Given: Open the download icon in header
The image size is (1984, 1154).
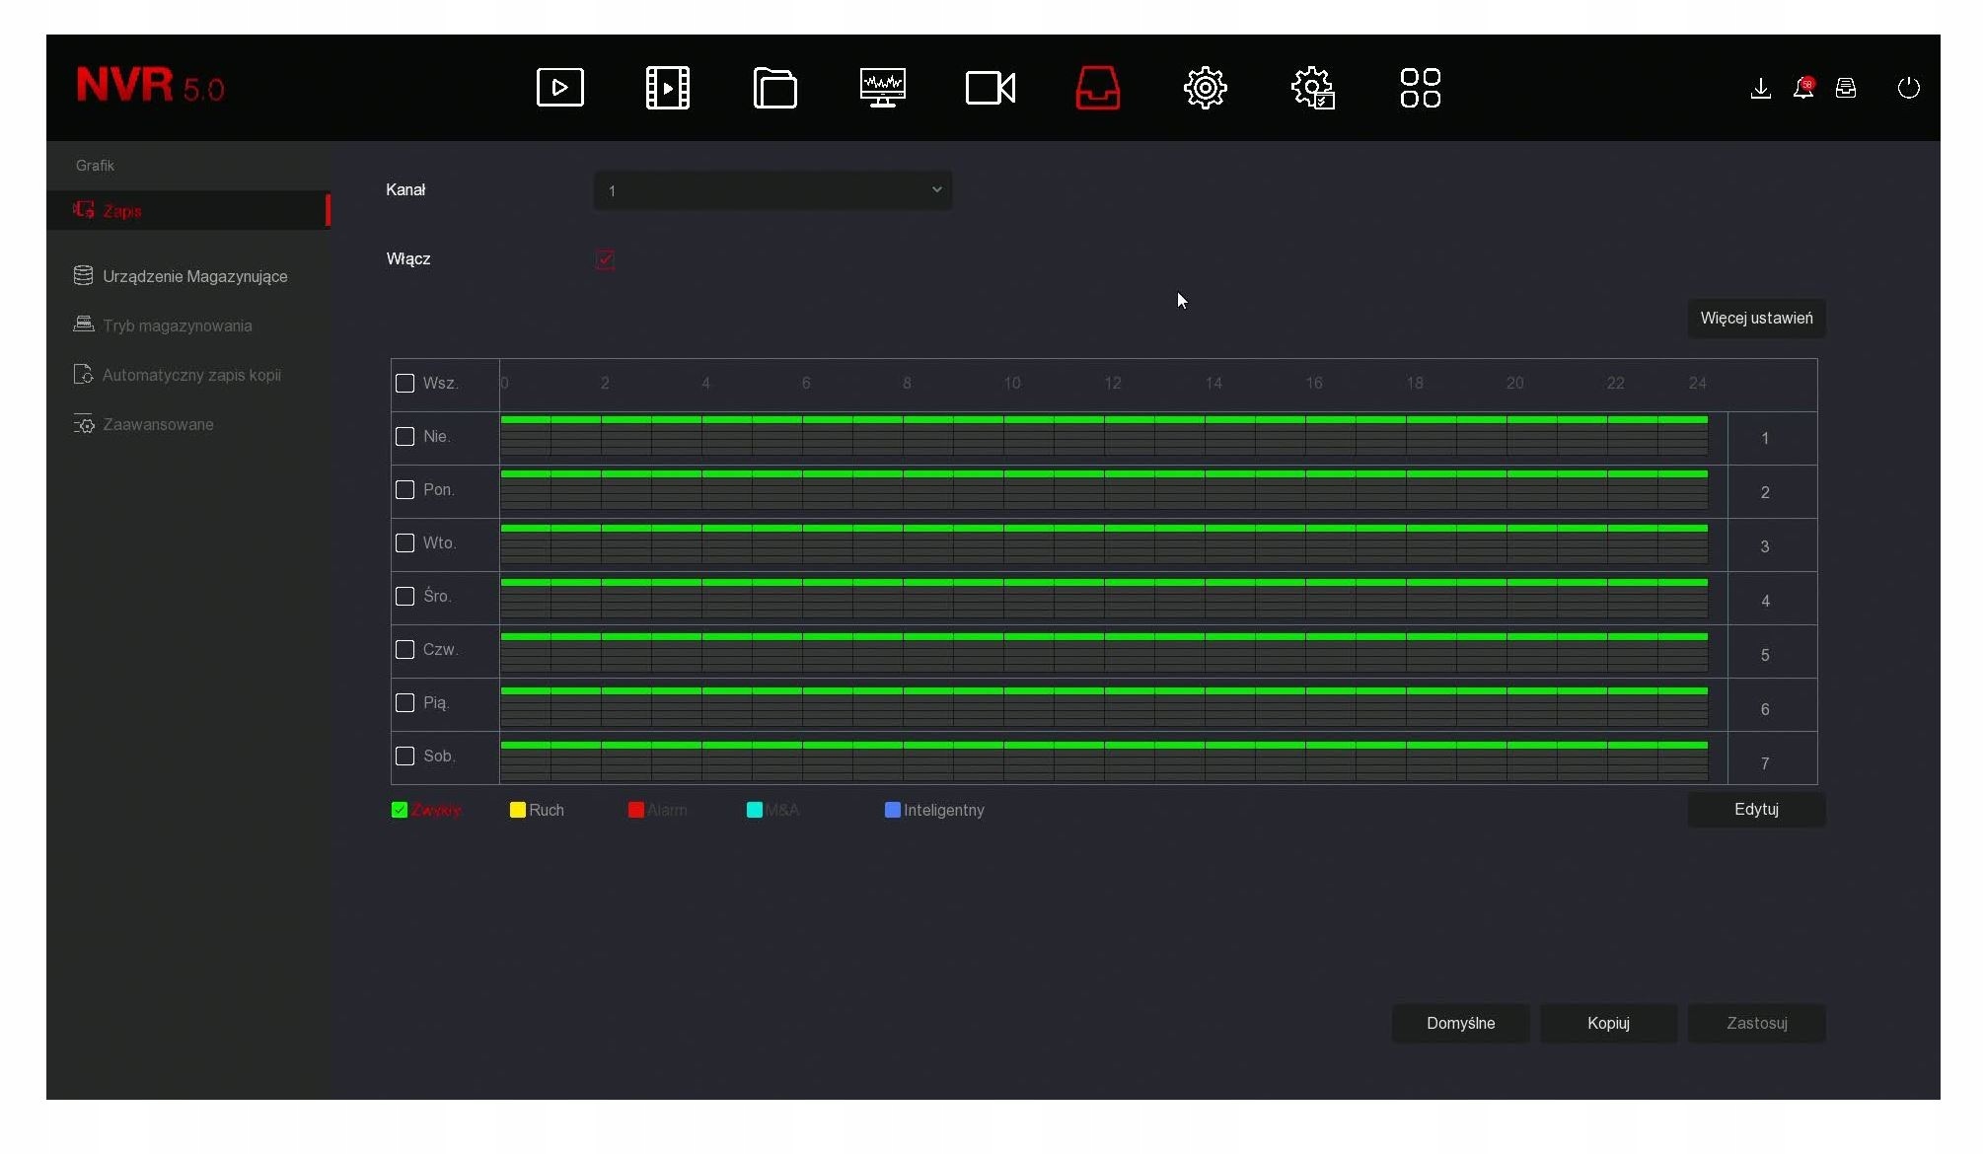Looking at the screenshot, I should [x=1760, y=89].
